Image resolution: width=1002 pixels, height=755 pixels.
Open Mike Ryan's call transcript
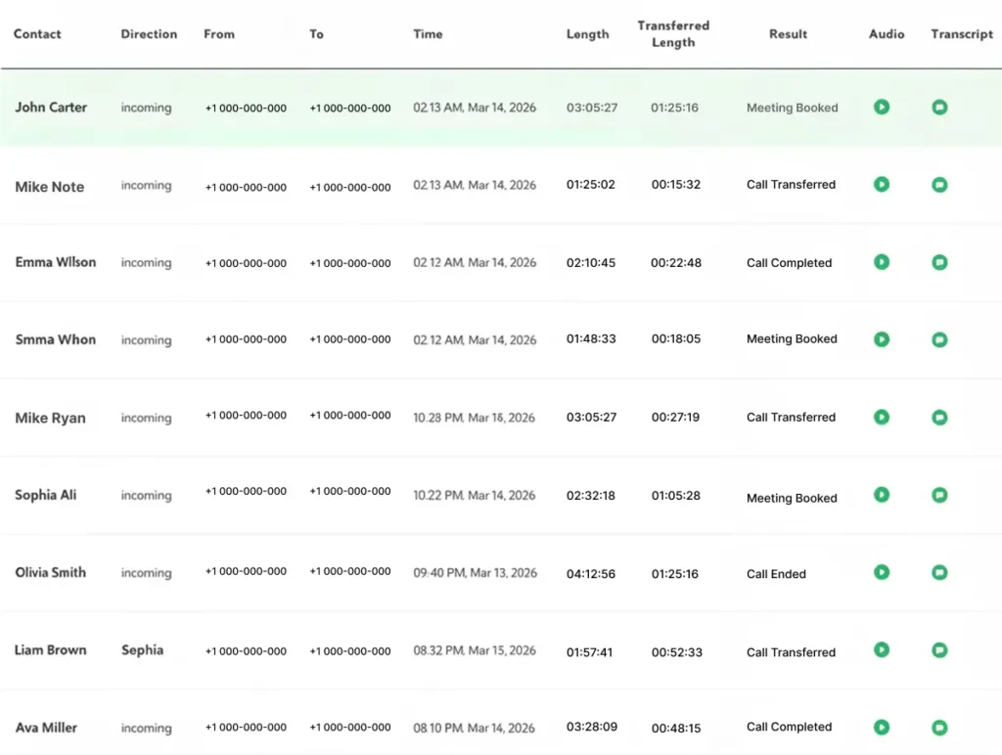coord(939,417)
